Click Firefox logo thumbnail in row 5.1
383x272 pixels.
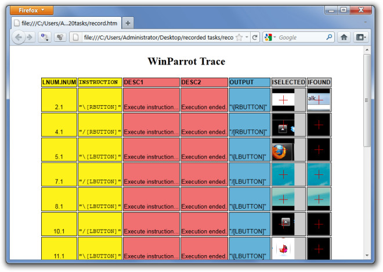[x=283, y=149]
